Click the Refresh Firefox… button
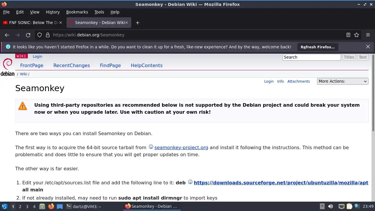Screen dimensions: 375x211 [x=318, y=47]
